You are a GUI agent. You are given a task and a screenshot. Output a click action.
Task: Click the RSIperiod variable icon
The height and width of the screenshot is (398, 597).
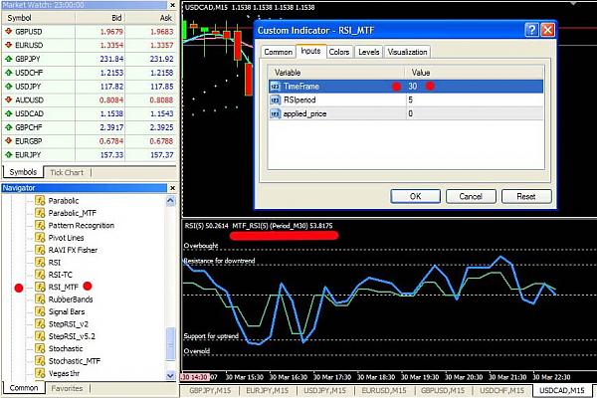click(x=275, y=100)
